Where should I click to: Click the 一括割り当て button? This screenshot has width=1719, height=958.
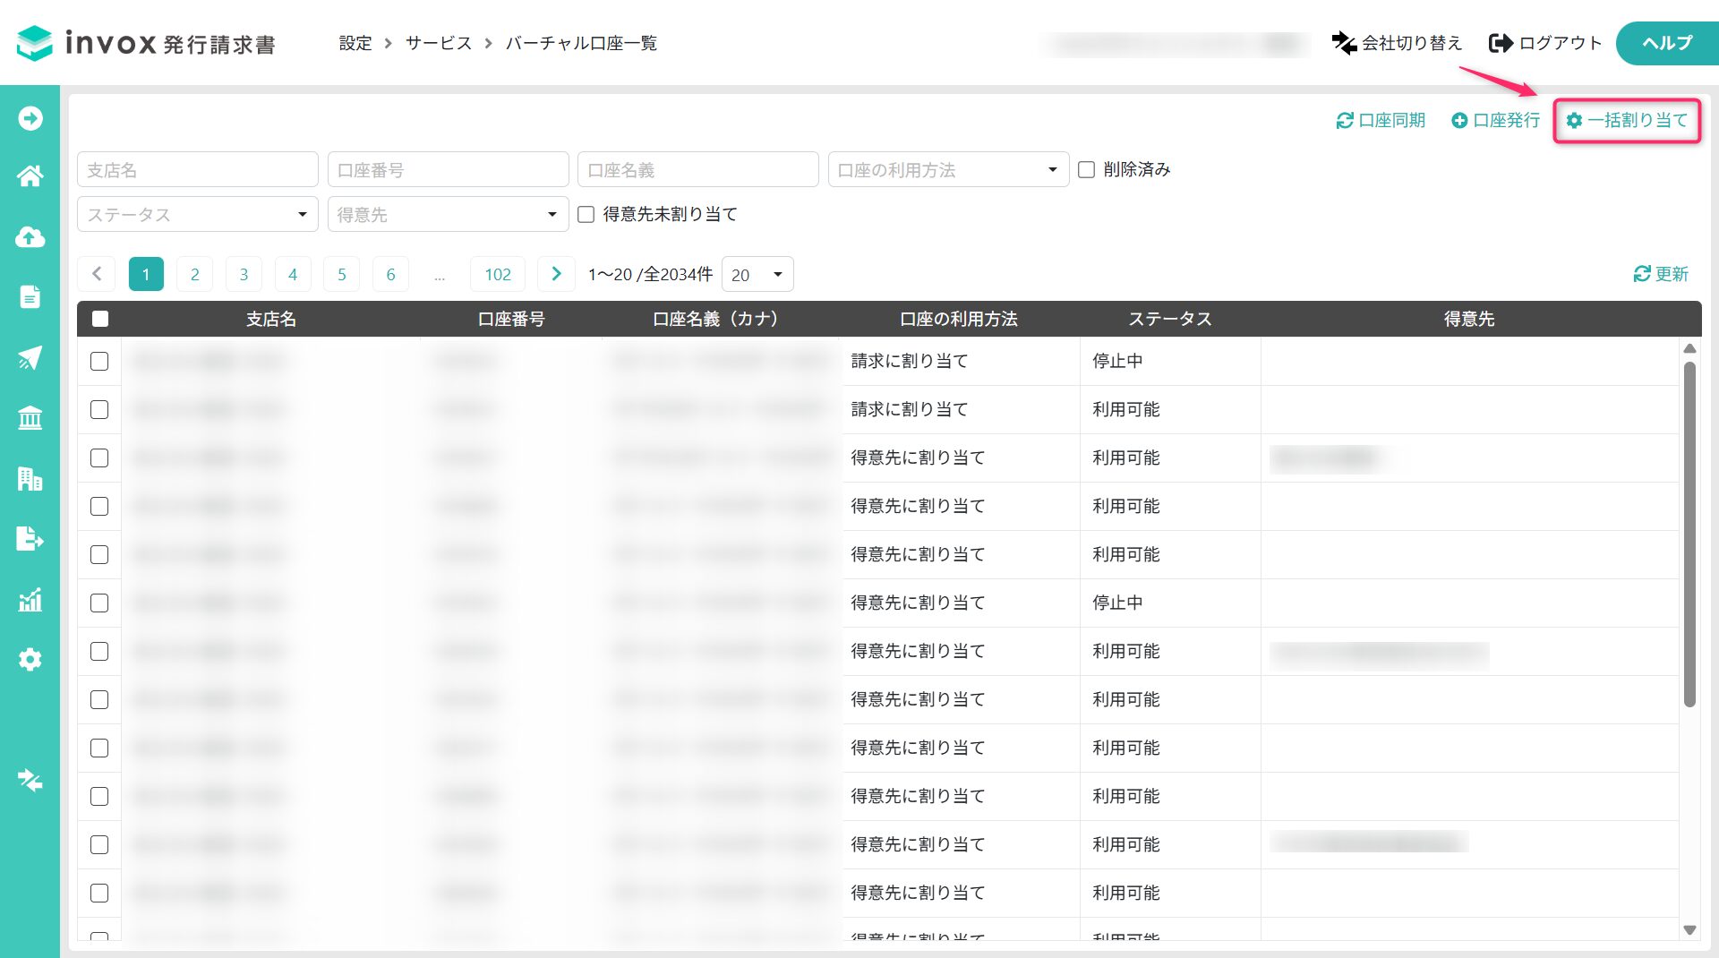[x=1627, y=120]
